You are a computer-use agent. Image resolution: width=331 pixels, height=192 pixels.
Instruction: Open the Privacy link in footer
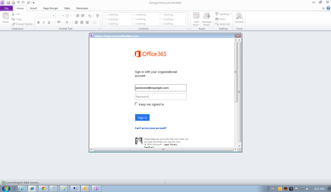(x=174, y=145)
